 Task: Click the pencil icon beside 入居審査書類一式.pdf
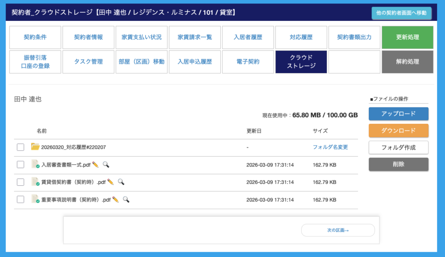pyautogui.click(x=95, y=164)
